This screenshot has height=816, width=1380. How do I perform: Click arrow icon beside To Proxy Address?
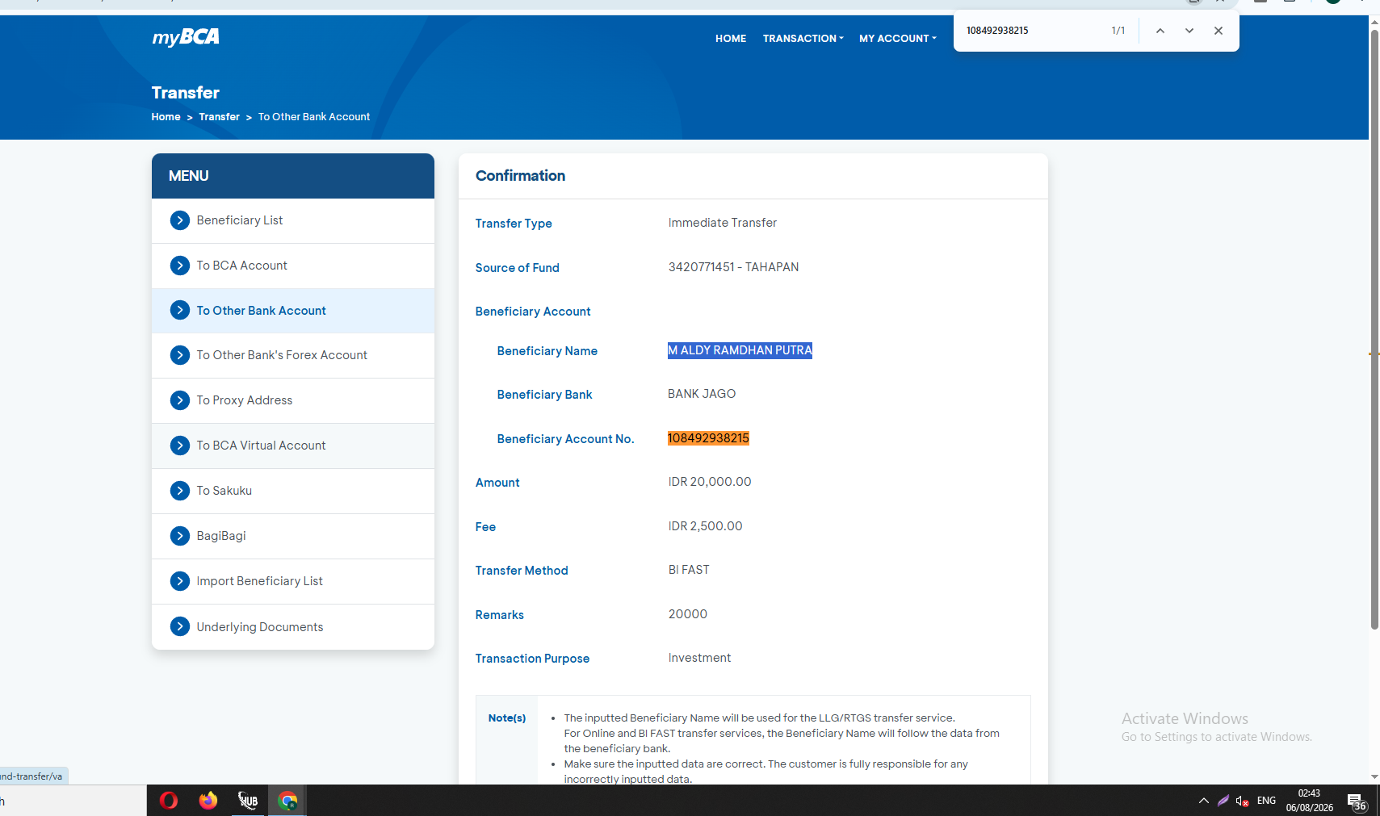pyautogui.click(x=180, y=400)
